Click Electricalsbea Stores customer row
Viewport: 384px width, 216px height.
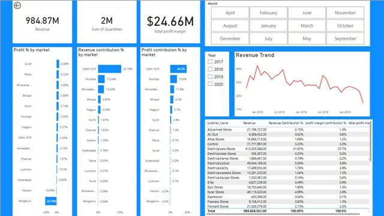coord(288,154)
